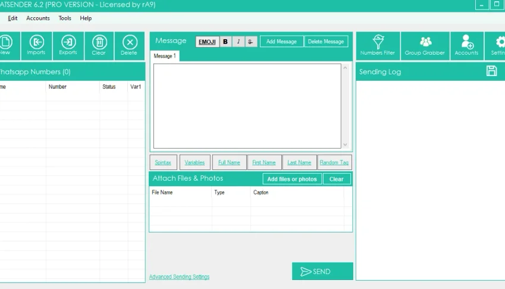505x289 pixels.
Task: Open the Accounts toolbar icon
Action: click(x=467, y=46)
